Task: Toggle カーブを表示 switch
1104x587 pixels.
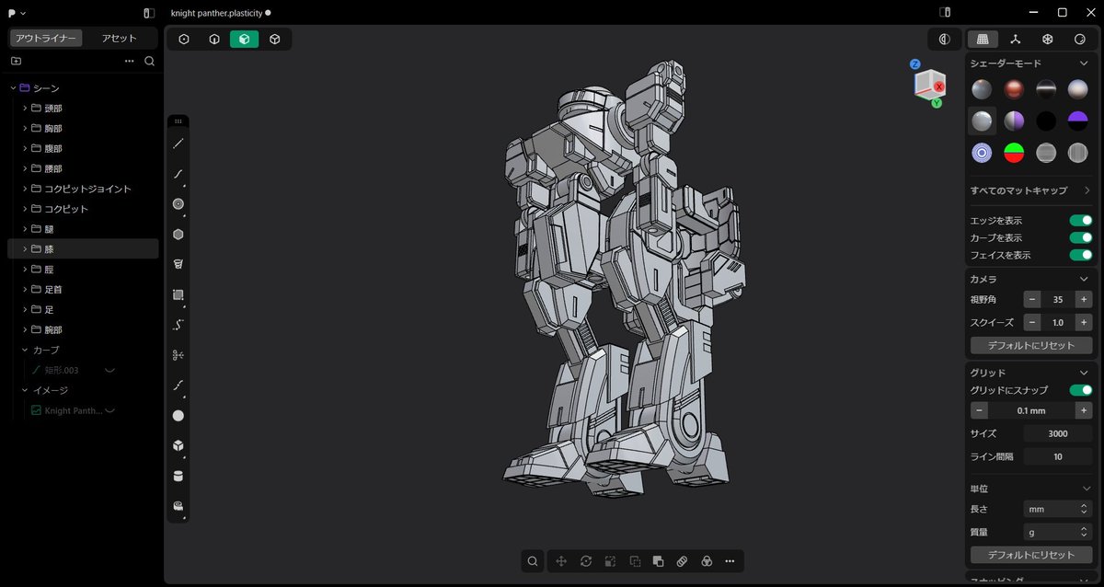Action: (1081, 238)
